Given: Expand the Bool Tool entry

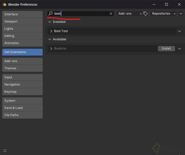Looking at the screenshot, I should click(51, 31).
